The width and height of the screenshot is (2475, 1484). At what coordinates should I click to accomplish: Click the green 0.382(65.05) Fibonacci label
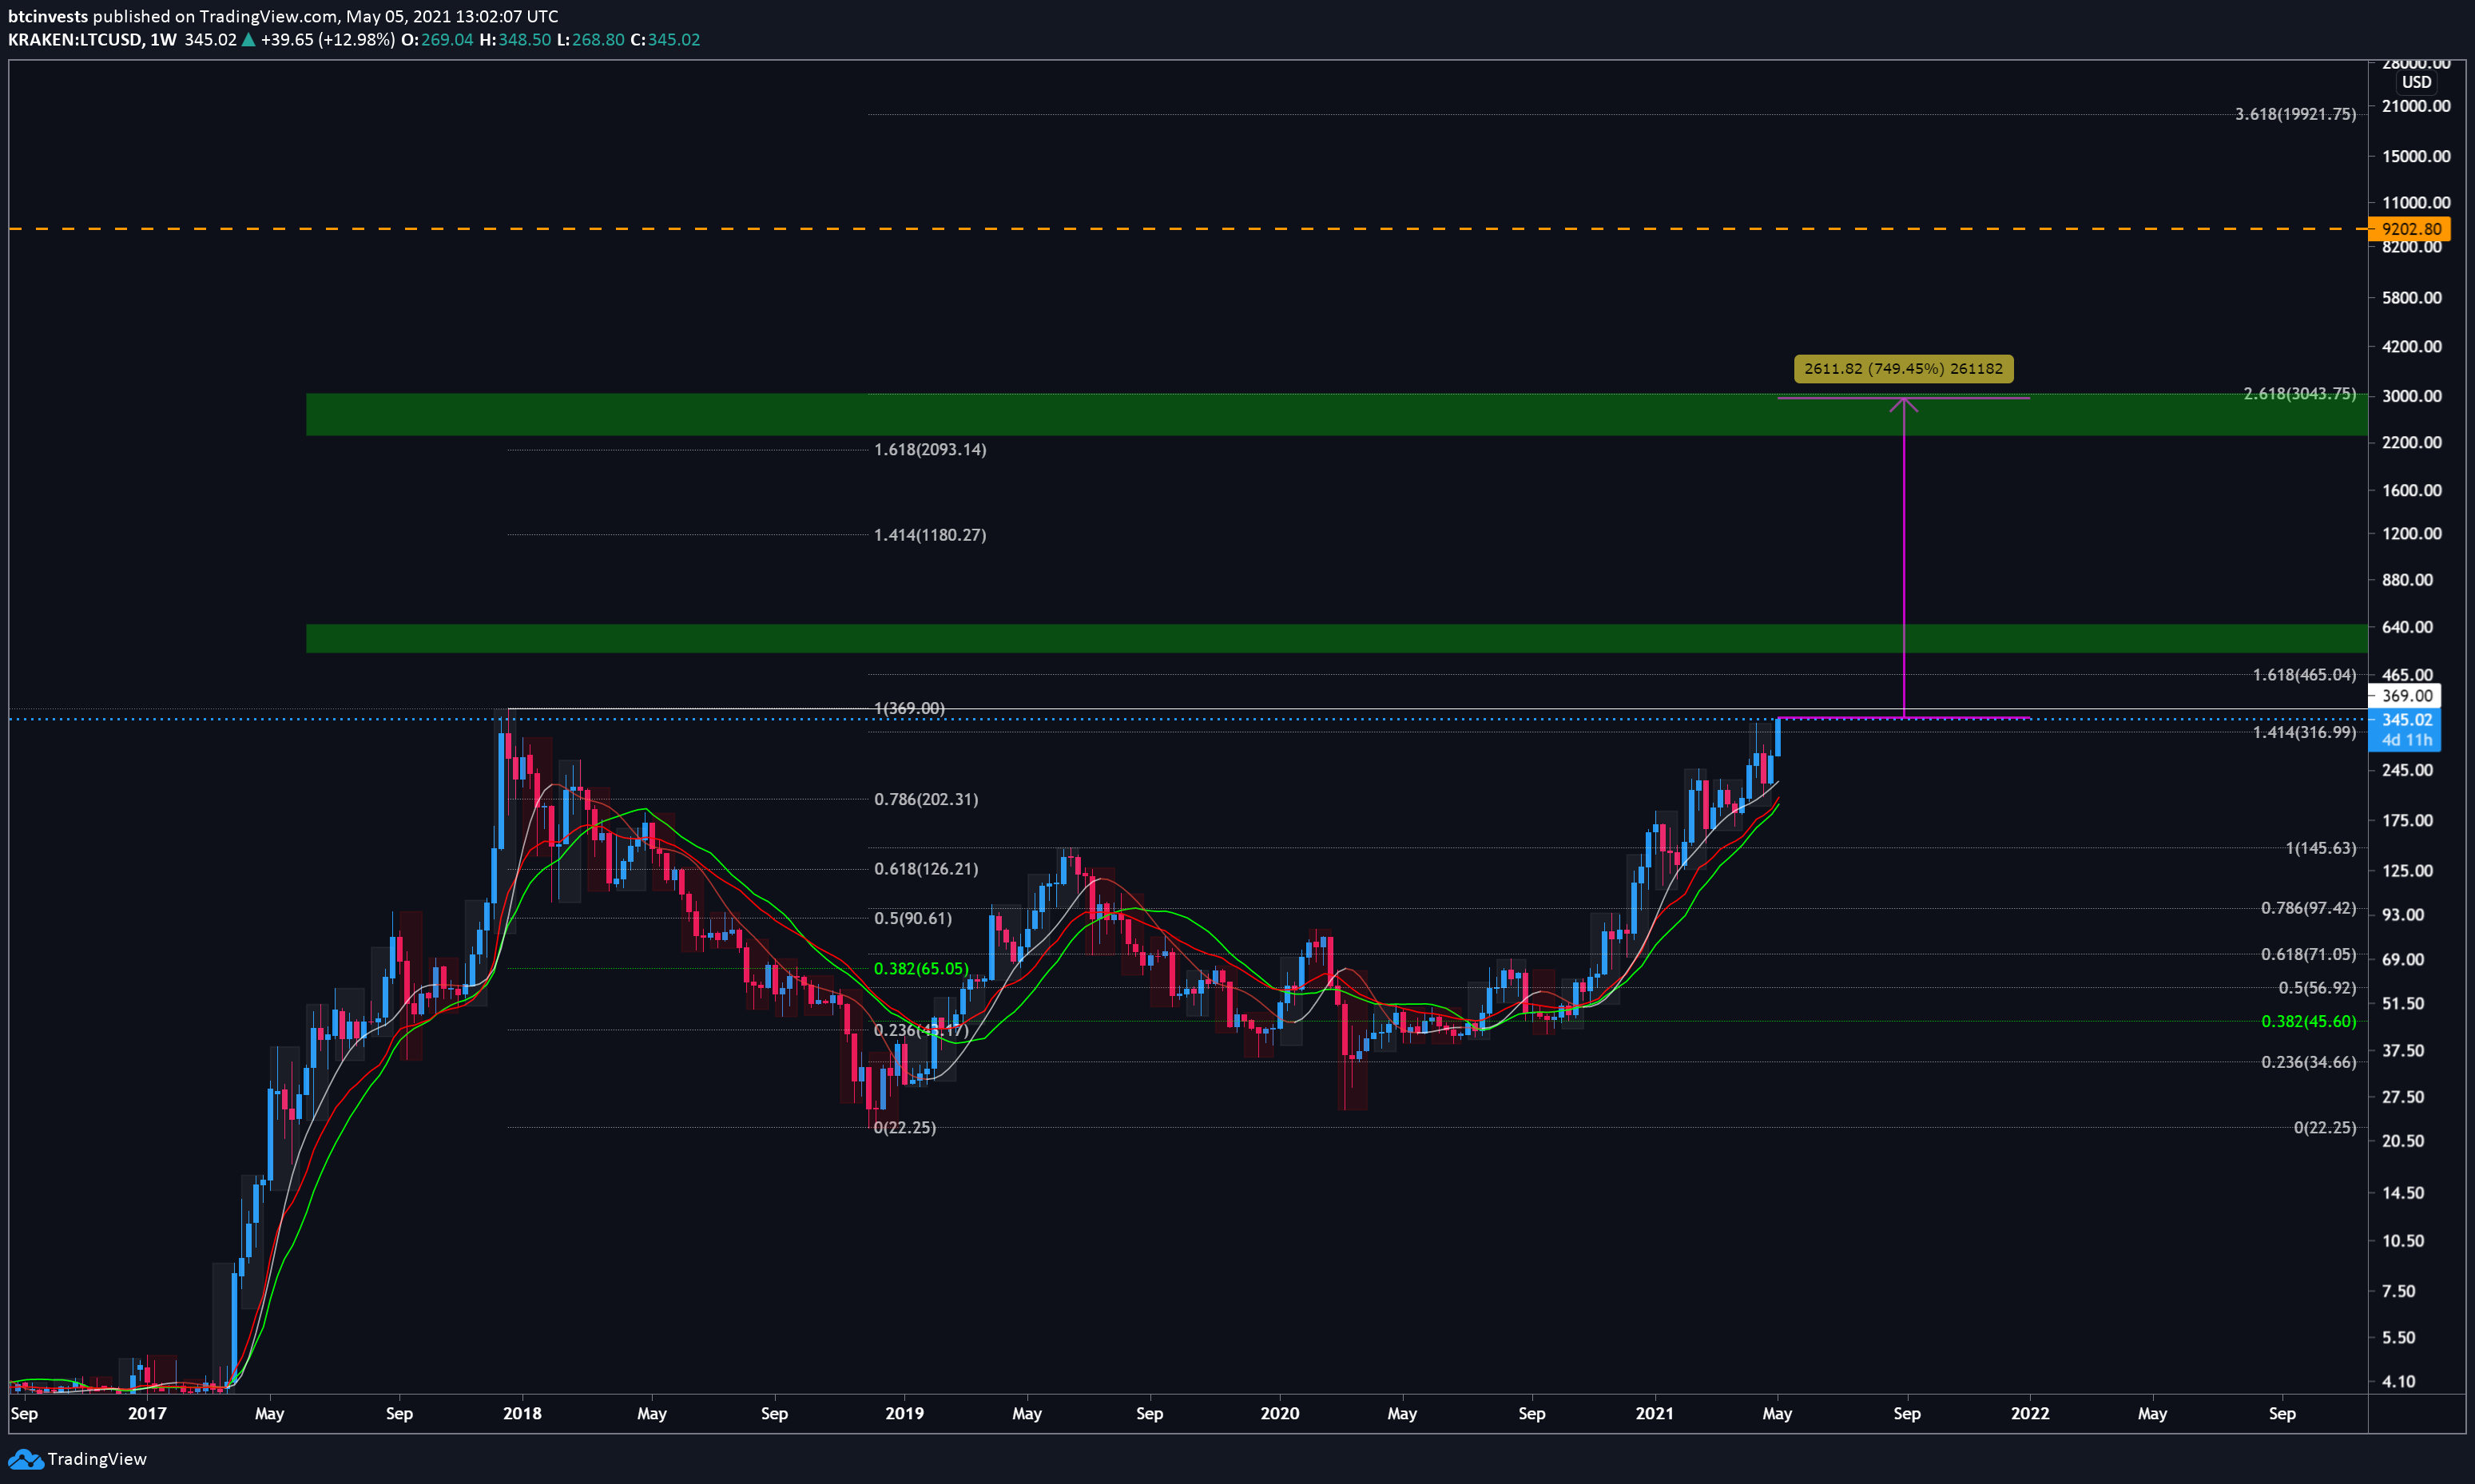[x=921, y=969]
